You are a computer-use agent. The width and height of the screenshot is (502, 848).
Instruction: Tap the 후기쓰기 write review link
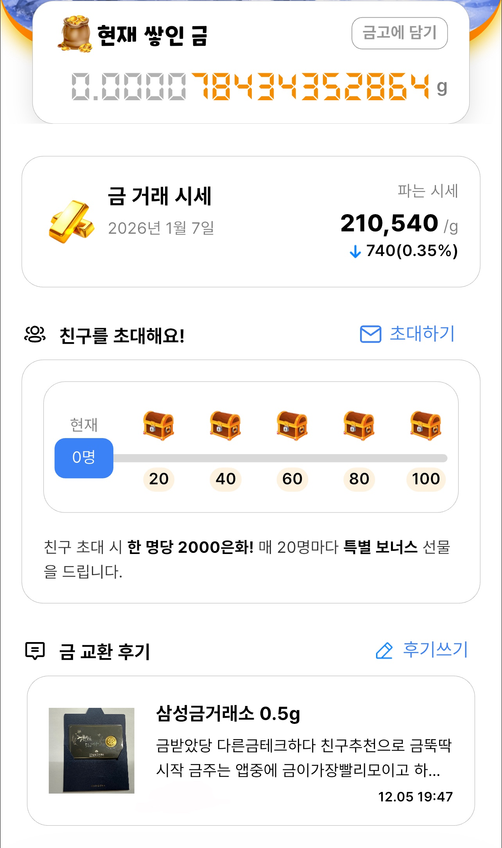coord(435,650)
